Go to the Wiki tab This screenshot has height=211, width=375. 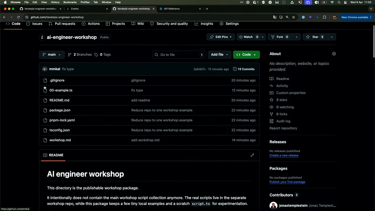click(137, 24)
